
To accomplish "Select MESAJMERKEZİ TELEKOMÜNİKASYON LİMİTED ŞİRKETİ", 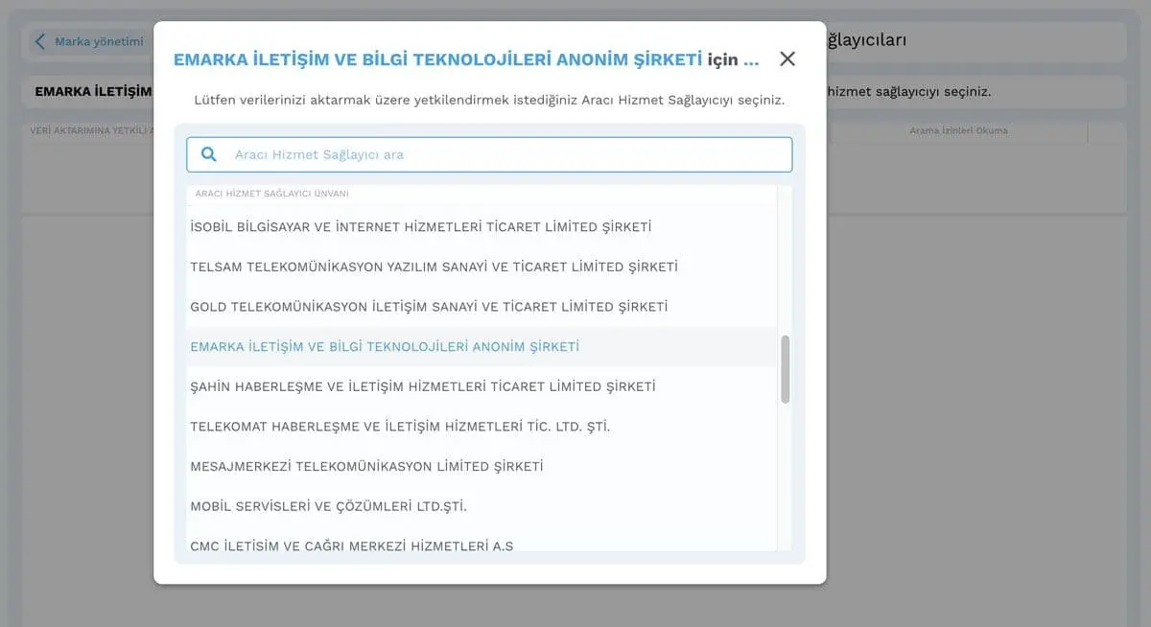I will click(x=482, y=467).
